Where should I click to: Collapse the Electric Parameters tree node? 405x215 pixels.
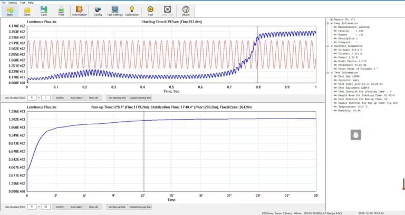[328, 46]
